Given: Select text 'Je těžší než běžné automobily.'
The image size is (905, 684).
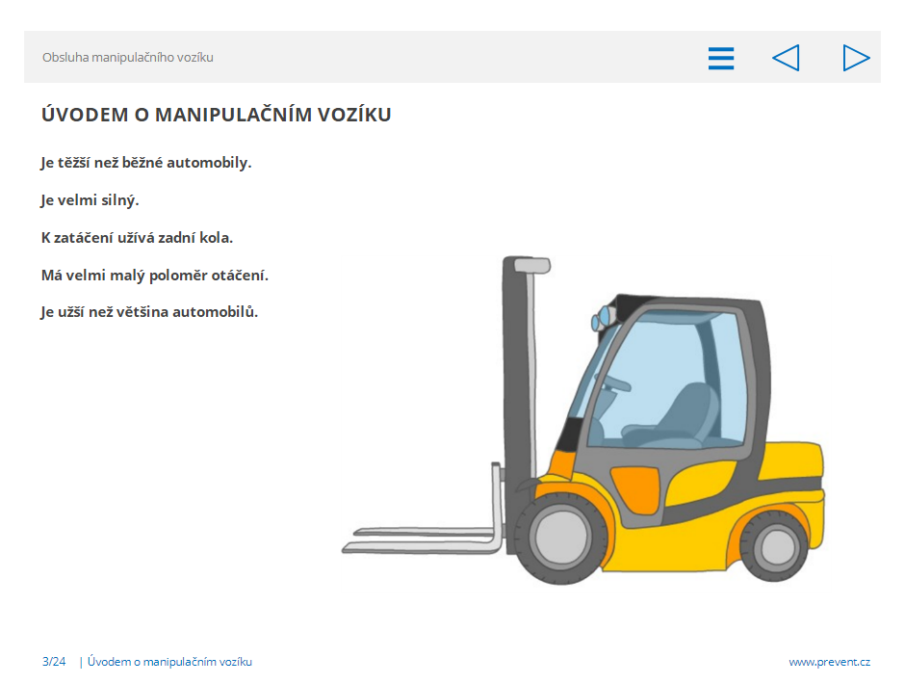Looking at the screenshot, I should (x=146, y=163).
